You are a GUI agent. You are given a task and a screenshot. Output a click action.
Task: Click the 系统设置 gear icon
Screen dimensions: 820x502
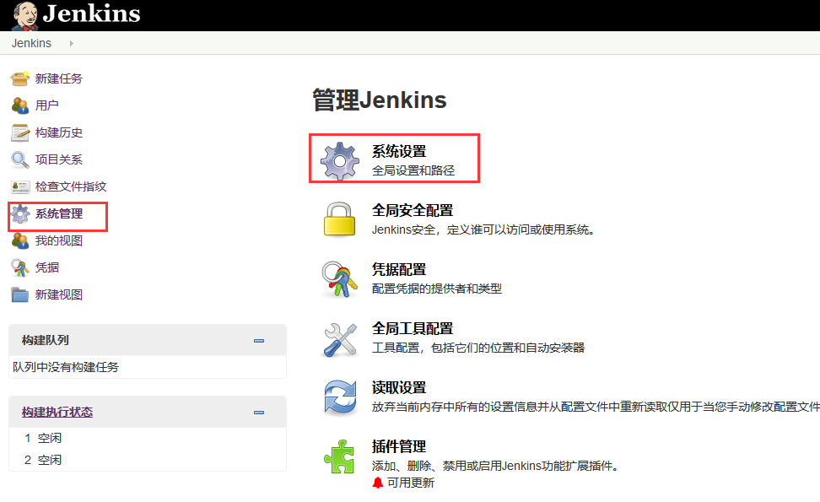340,162
